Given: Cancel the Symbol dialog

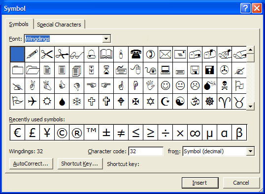Looking at the screenshot, I should (x=241, y=183).
